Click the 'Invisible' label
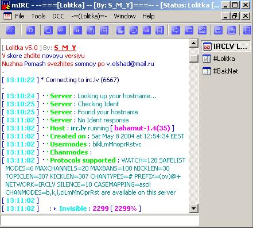The width and height of the screenshot is (253, 228). pos(73,208)
